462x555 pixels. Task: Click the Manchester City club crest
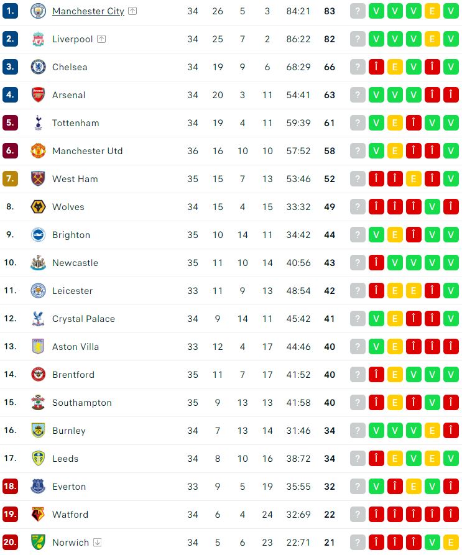coord(37,11)
